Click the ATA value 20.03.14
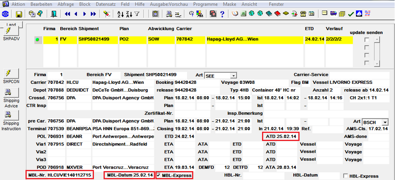Viewport: 395px width, 180px height. coord(286,167)
